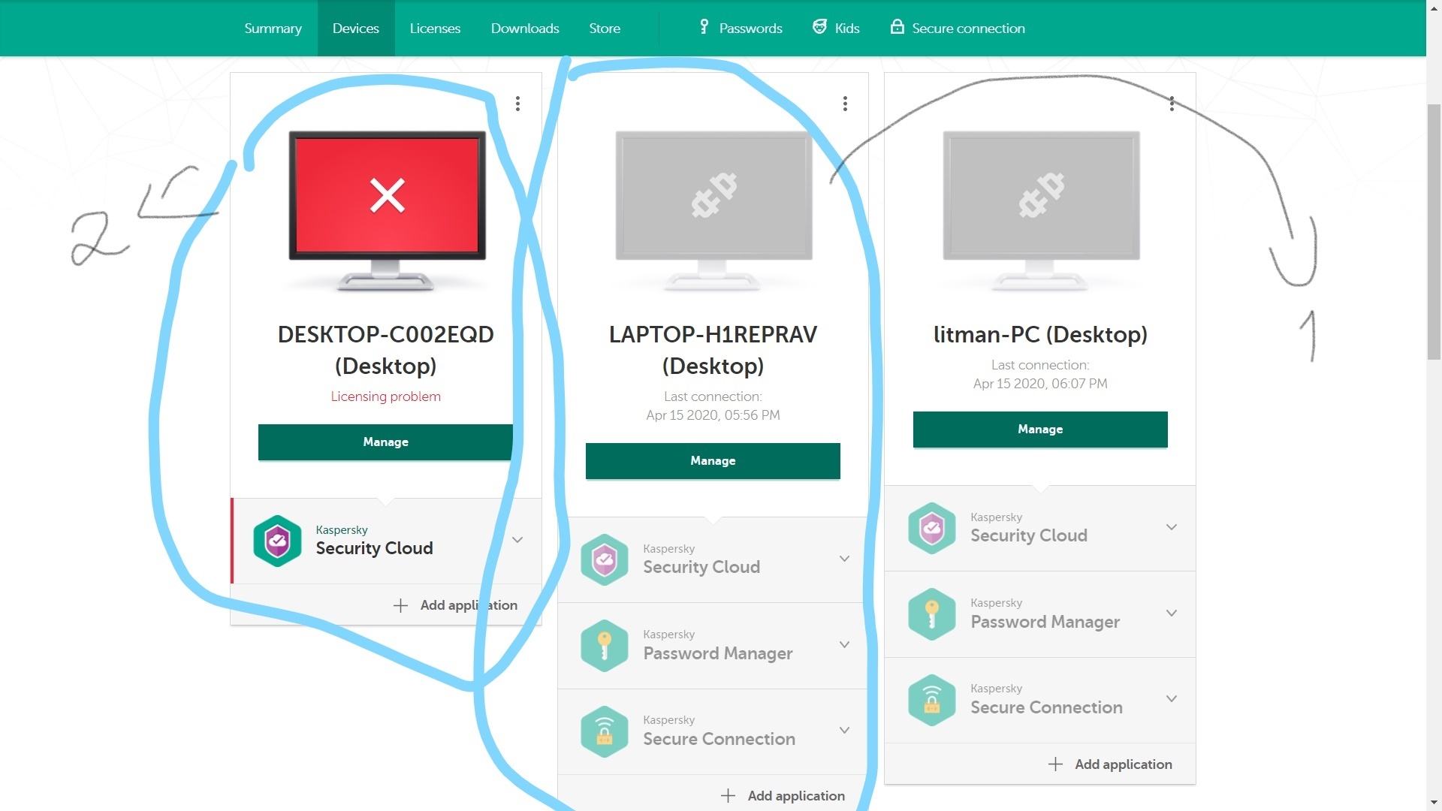Manage the LAPTOP-H1REPRAV device

[713, 461]
